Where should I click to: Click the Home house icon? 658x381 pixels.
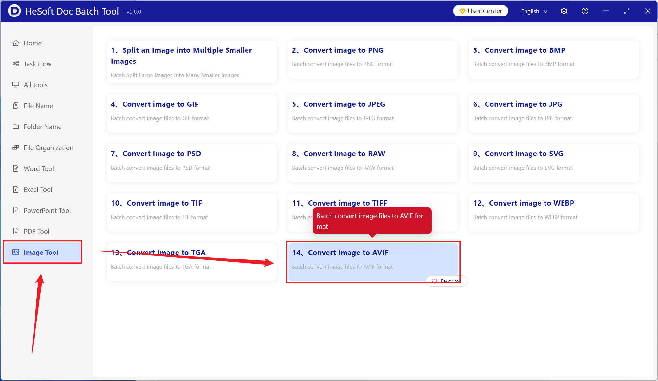tap(16, 43)
